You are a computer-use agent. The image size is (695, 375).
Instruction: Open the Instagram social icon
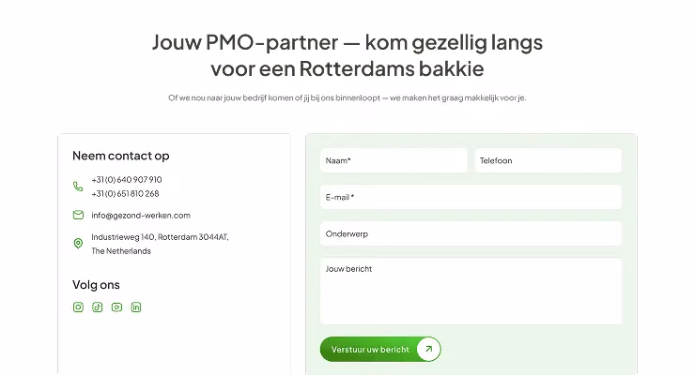click(78, 307)
